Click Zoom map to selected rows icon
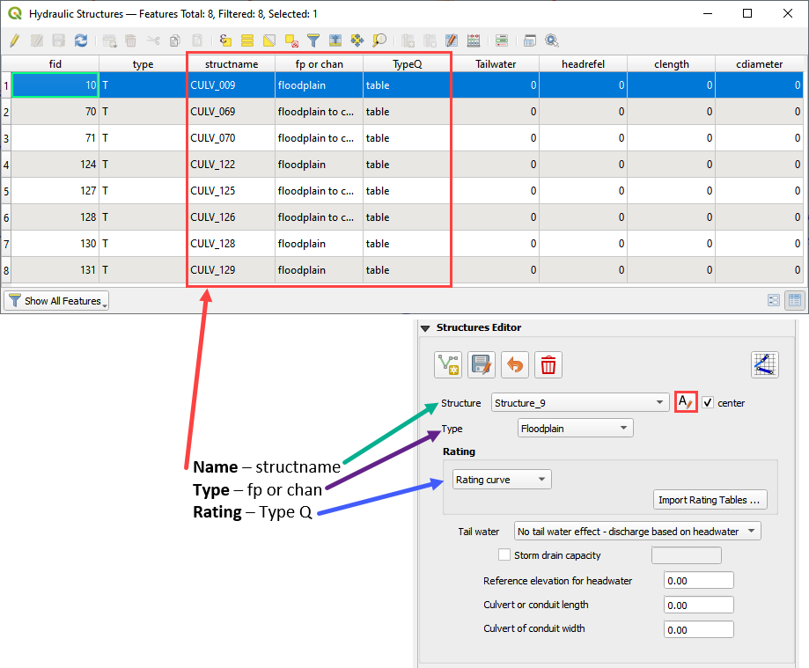Screen dimensions: 809x668 (x=379, y=40)
